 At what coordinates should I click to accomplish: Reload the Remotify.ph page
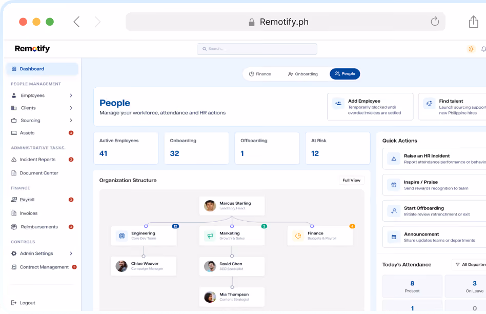[x=435, y=22]
